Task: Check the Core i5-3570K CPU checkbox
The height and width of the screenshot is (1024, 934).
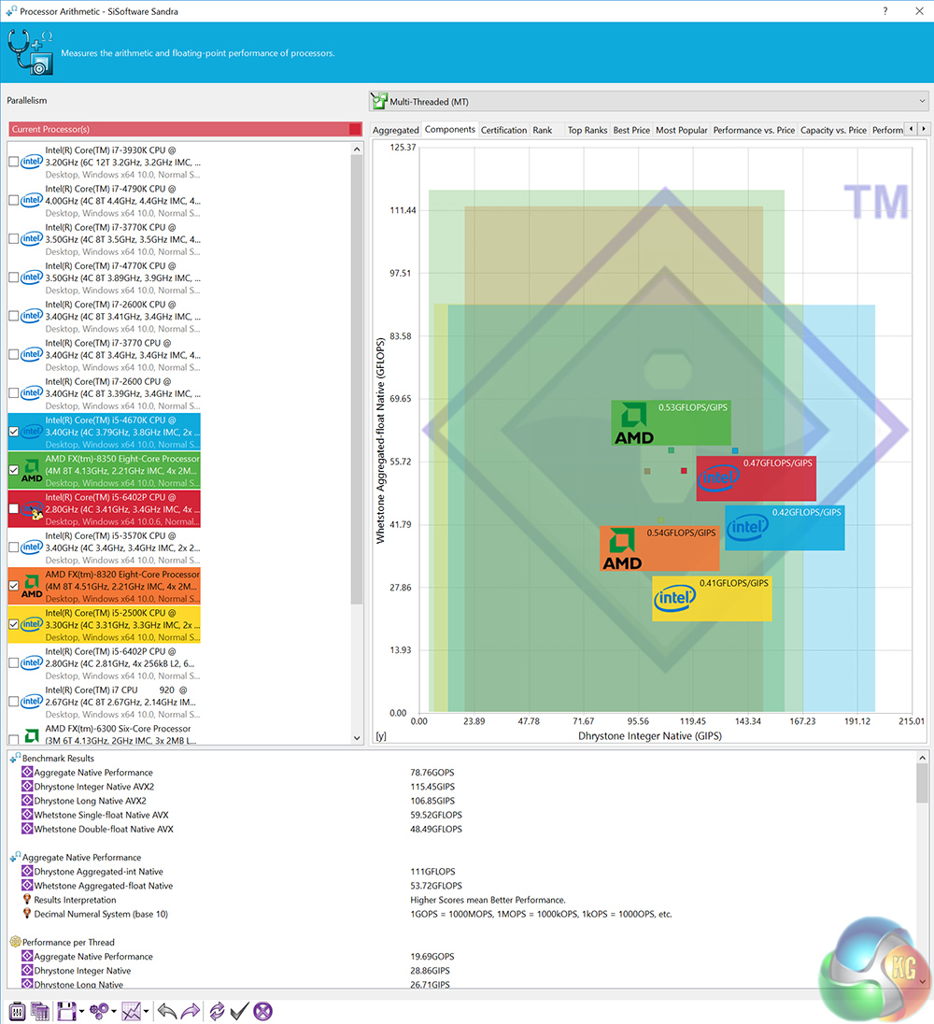Action: point(14,548)
